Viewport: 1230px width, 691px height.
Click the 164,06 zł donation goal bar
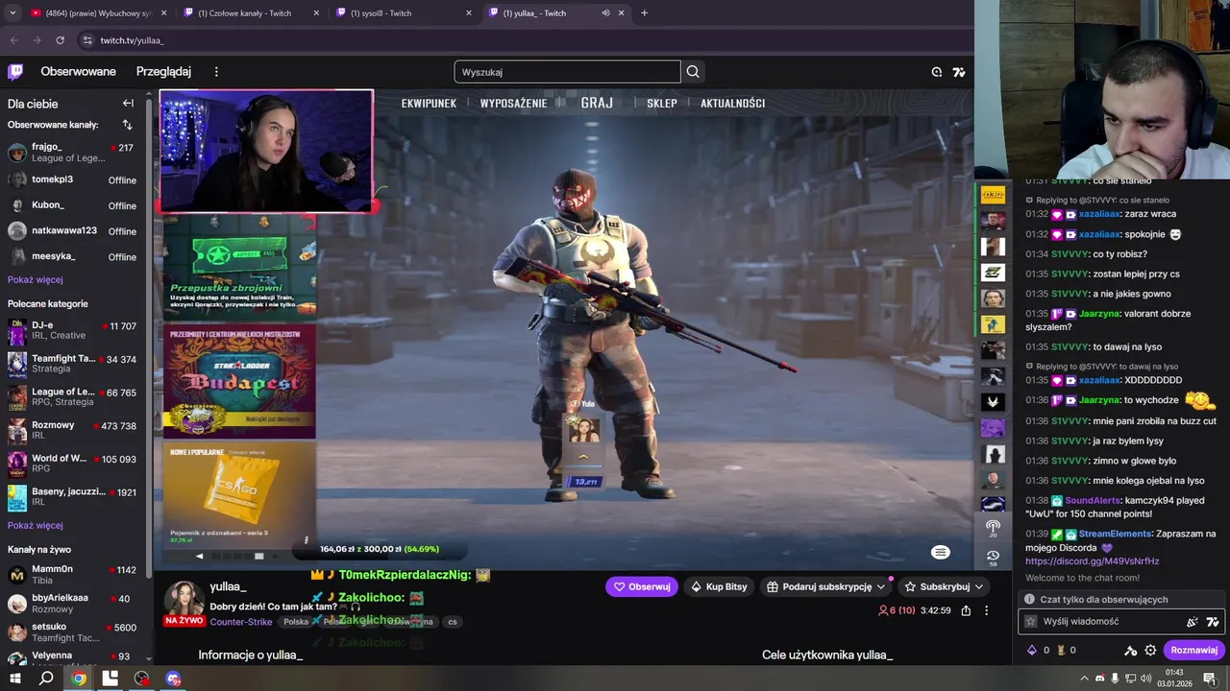(x=380, y=549)
